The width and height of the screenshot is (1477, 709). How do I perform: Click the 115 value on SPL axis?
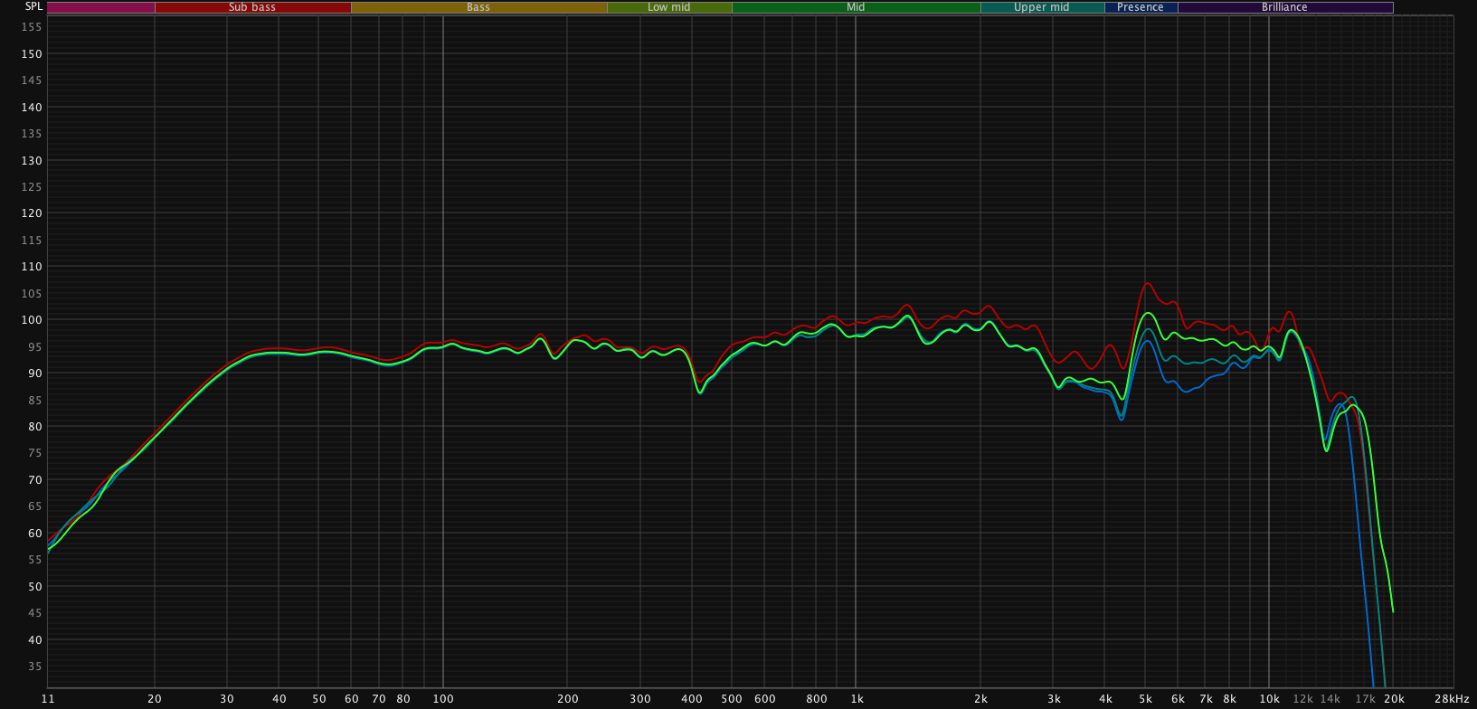click(x=32, y=241)
